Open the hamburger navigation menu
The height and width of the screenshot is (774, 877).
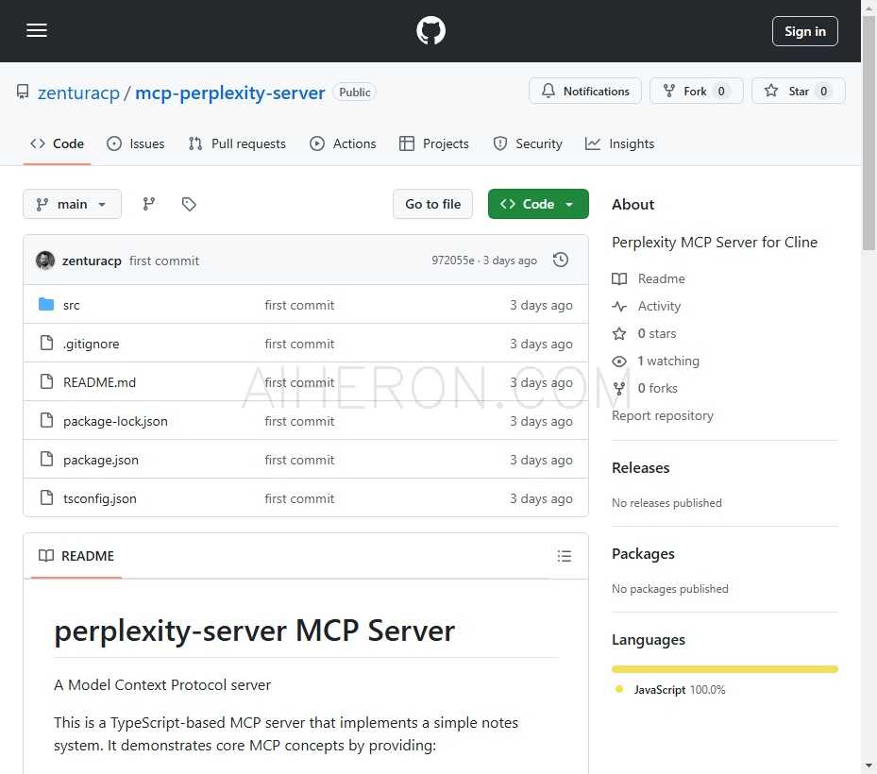37,30
